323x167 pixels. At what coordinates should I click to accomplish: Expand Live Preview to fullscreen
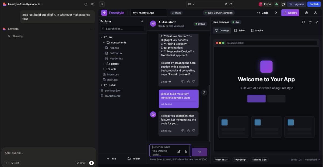(317, 22)
